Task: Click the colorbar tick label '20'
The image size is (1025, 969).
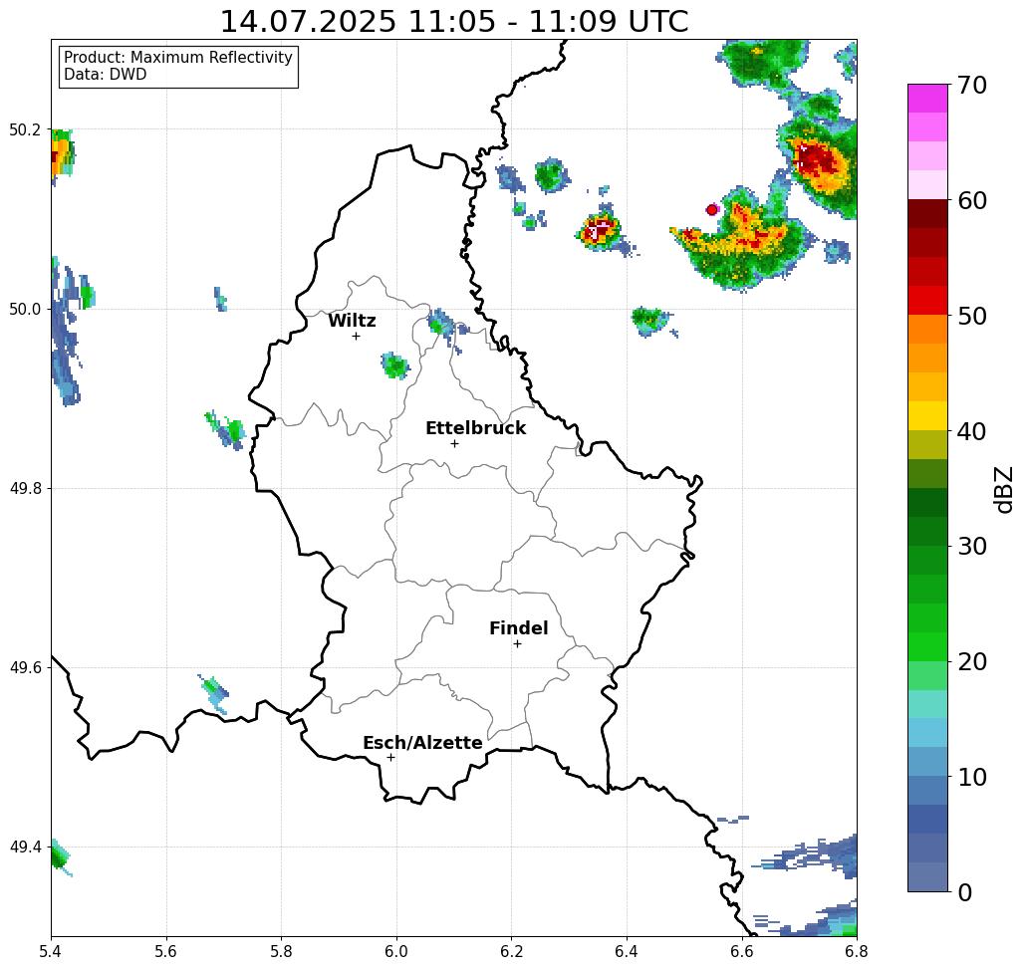Action: click(x=972, y=662)
